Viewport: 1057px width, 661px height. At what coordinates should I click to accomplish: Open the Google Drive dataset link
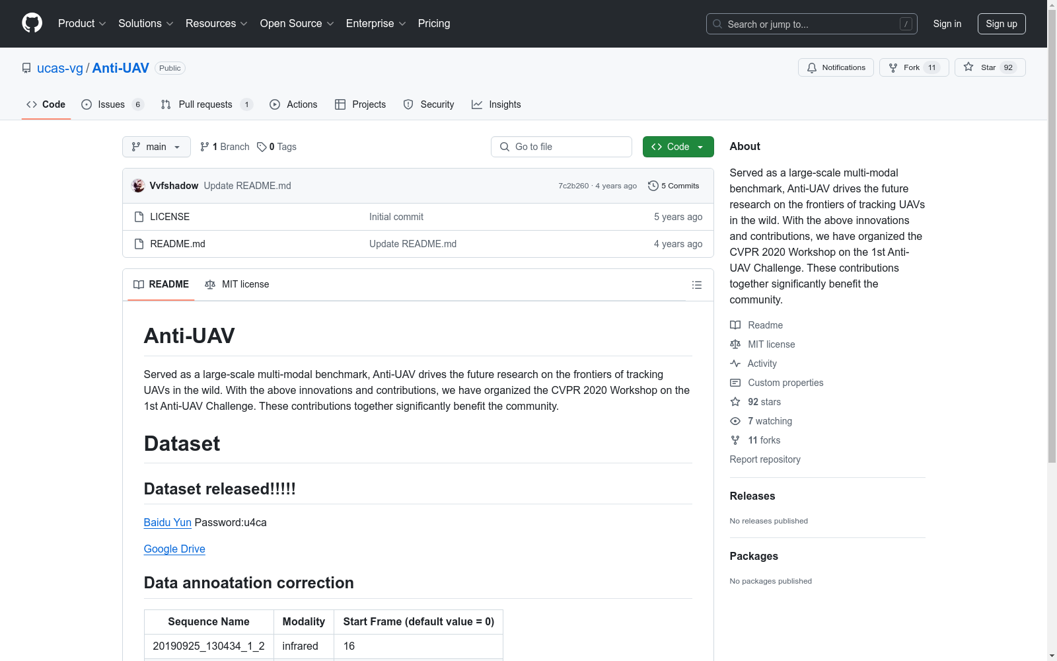point(174,549)
